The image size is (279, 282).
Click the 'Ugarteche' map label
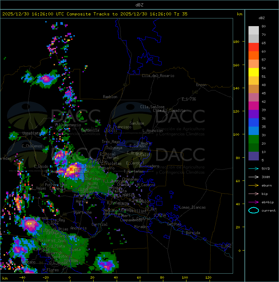click(83, 212)
